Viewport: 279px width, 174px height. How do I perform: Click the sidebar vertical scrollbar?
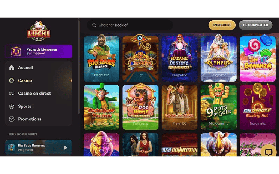point(79,67)
